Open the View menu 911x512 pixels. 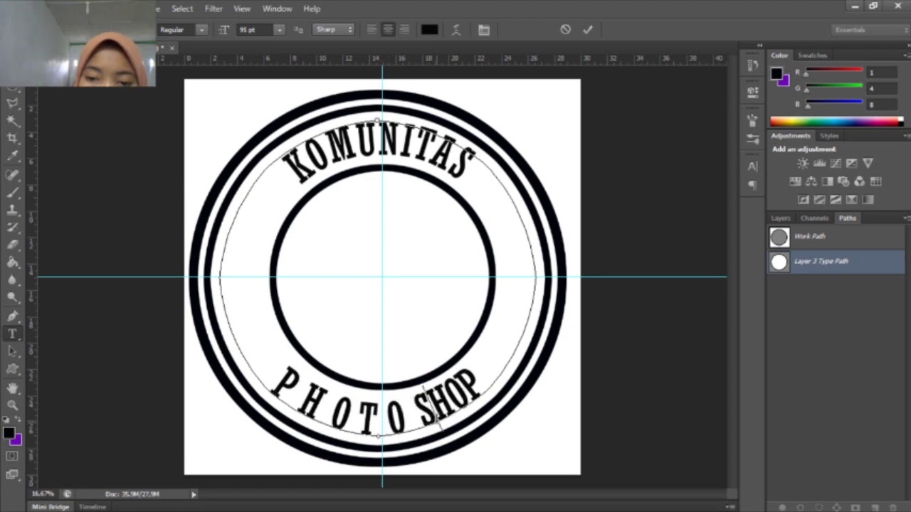[242, 9]
